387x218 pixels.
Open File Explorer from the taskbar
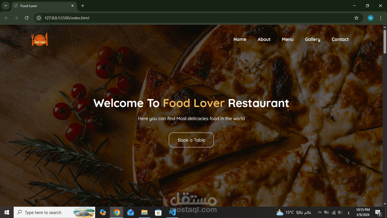point(144,212)
